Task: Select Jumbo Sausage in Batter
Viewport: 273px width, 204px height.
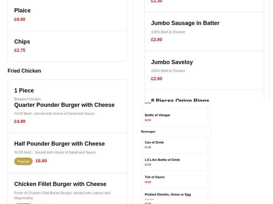Action: 185,23
